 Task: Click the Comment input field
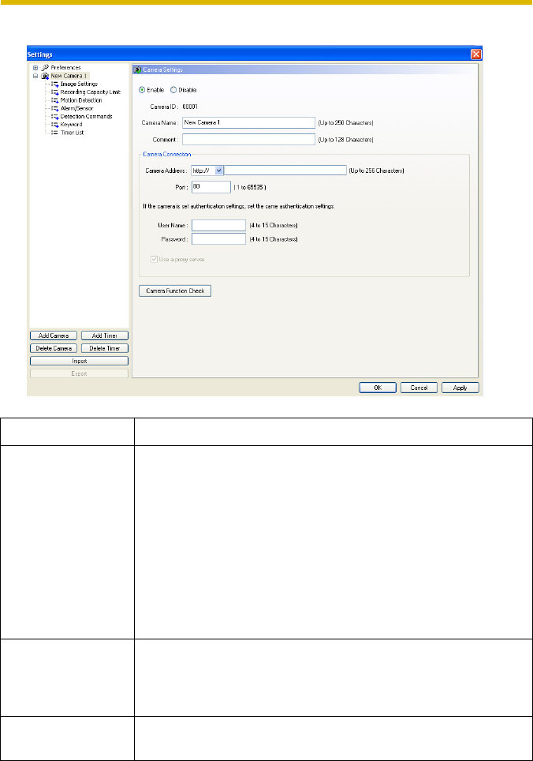(x=248, y=139)
